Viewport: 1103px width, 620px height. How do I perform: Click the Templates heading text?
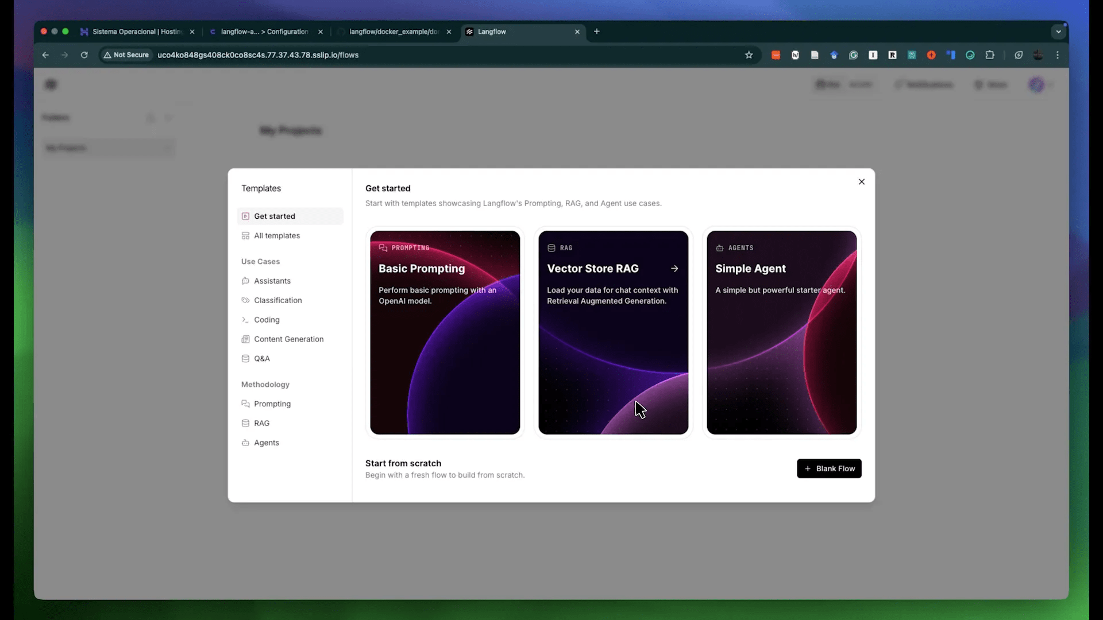click(261, 188)
